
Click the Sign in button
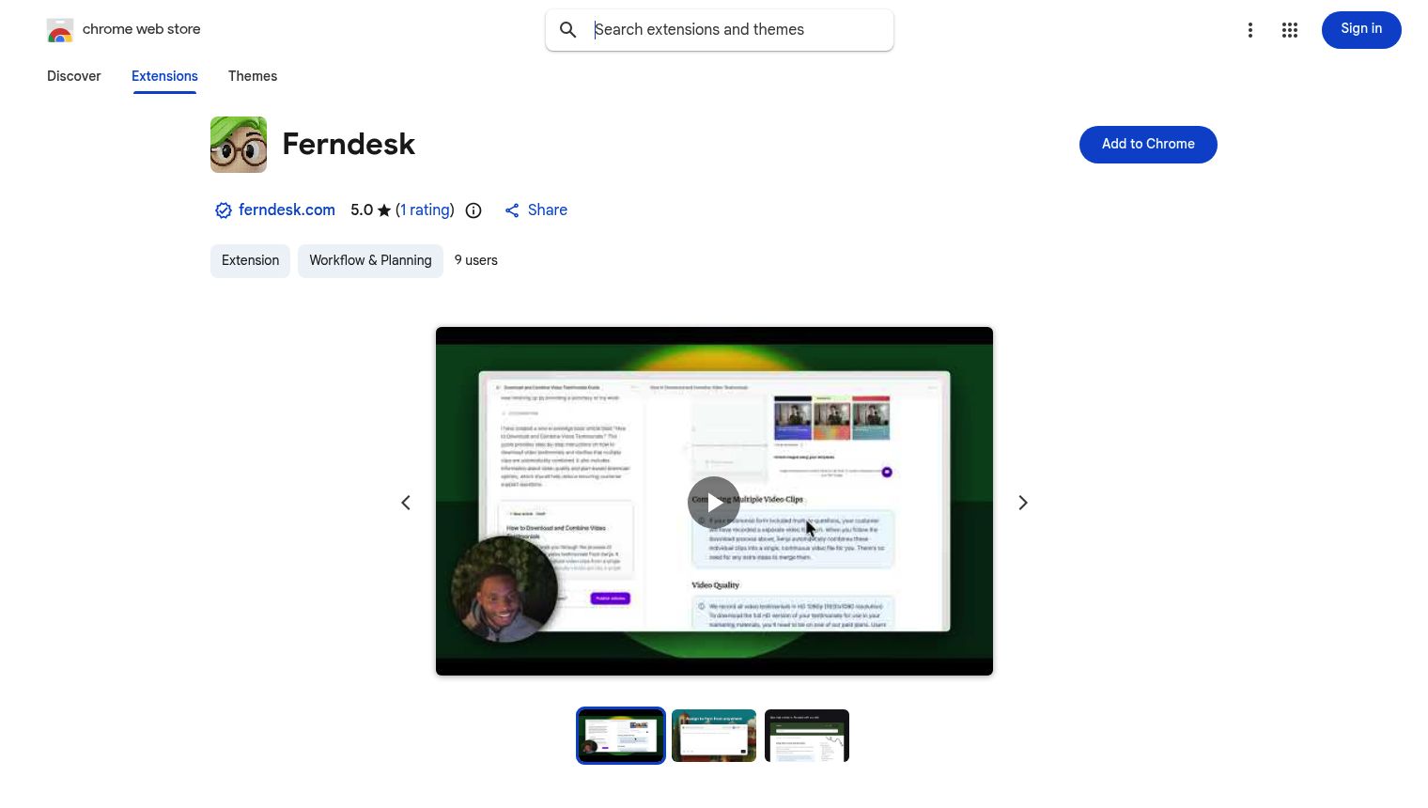1361,29
